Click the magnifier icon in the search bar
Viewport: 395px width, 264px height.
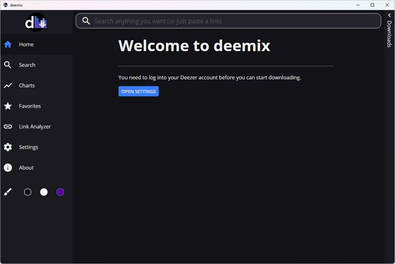pyautogui.click(x=86, y=21)
